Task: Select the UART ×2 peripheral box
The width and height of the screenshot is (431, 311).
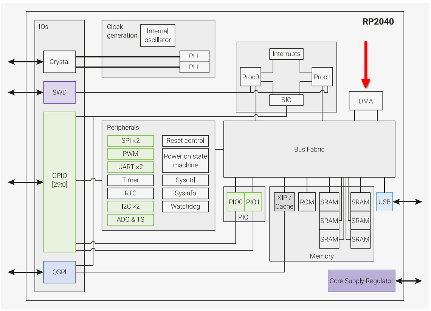Action: pyautogui.click(x=130, y=167)
